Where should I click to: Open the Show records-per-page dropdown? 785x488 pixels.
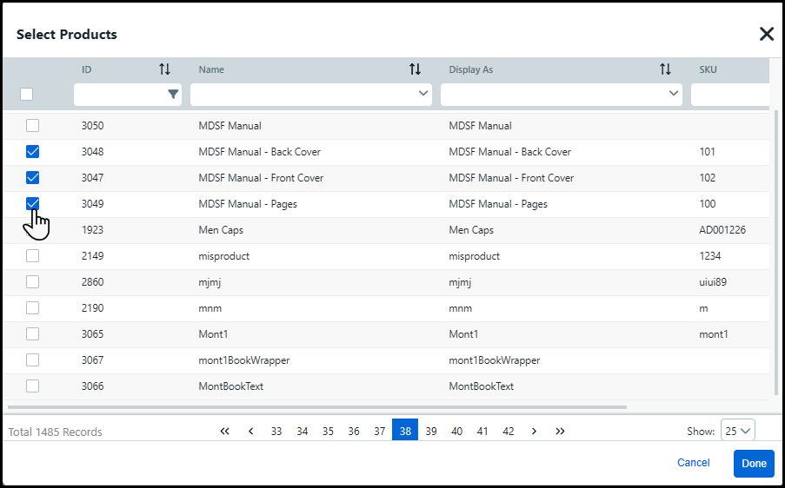tap(737, 431)
